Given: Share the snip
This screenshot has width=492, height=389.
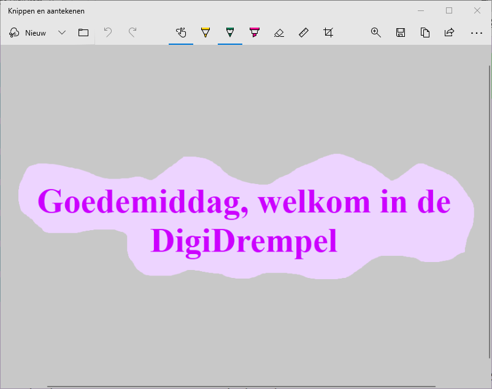Looking at the screenshot, I should [x=449, y=33].
